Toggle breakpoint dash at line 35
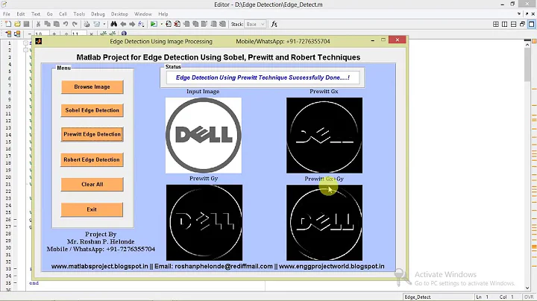The height and width of the screenshot is (301, 537). click(16, 283)
